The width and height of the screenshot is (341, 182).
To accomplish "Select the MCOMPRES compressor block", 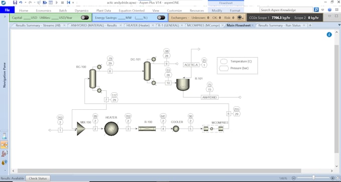I will [213, 129].
